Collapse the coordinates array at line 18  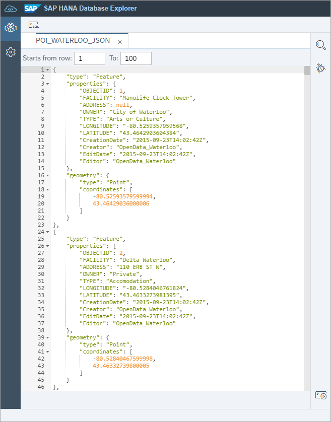click(48, 189)
